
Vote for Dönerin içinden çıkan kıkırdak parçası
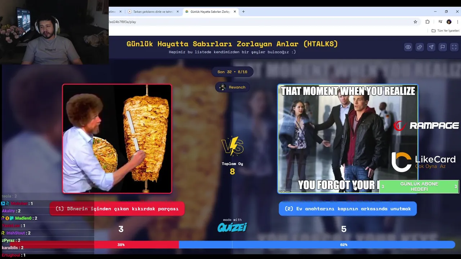coord(117,209)
